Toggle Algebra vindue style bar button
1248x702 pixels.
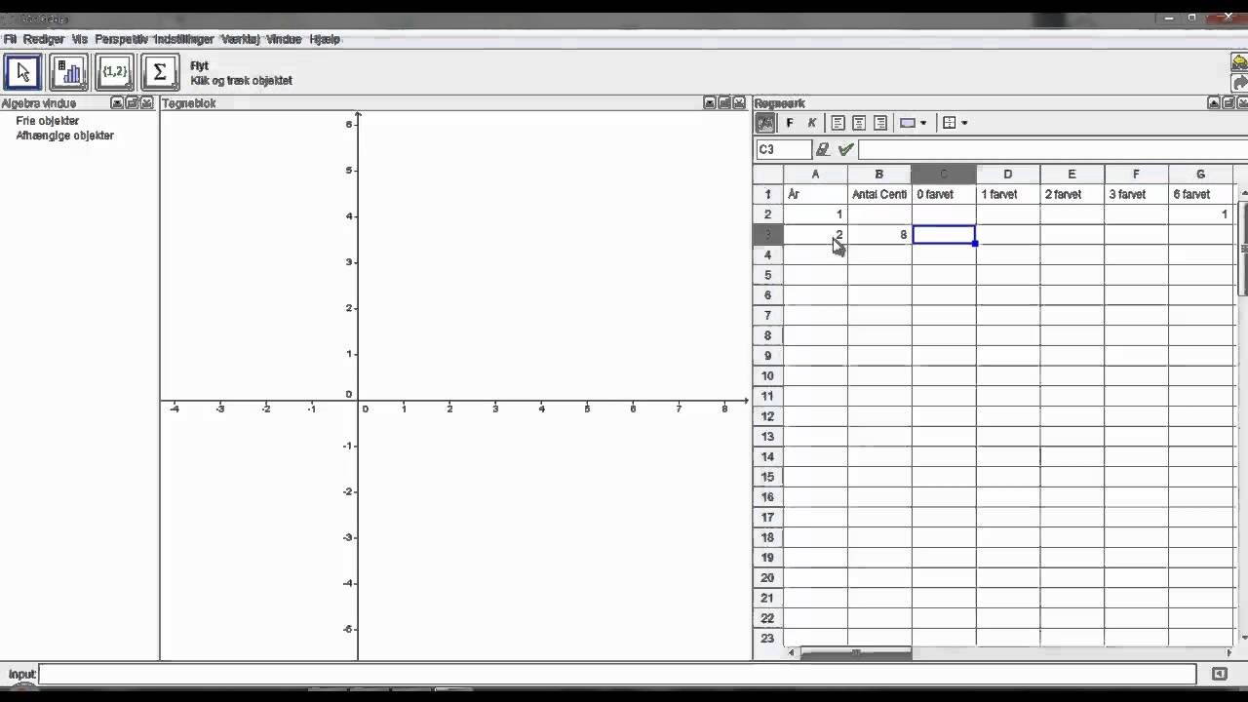117,102
